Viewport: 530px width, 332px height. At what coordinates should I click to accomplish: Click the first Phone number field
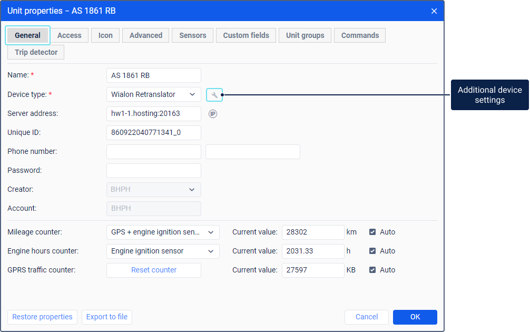(x=154, y=152)
